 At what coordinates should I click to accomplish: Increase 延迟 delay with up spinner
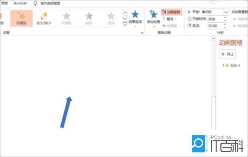point(225,24)
